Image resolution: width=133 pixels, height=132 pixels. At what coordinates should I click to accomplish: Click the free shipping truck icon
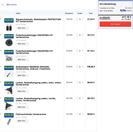pos(123,11)
